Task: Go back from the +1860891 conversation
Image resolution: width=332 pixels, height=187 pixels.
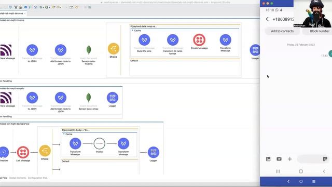Action: click(267, 19)
